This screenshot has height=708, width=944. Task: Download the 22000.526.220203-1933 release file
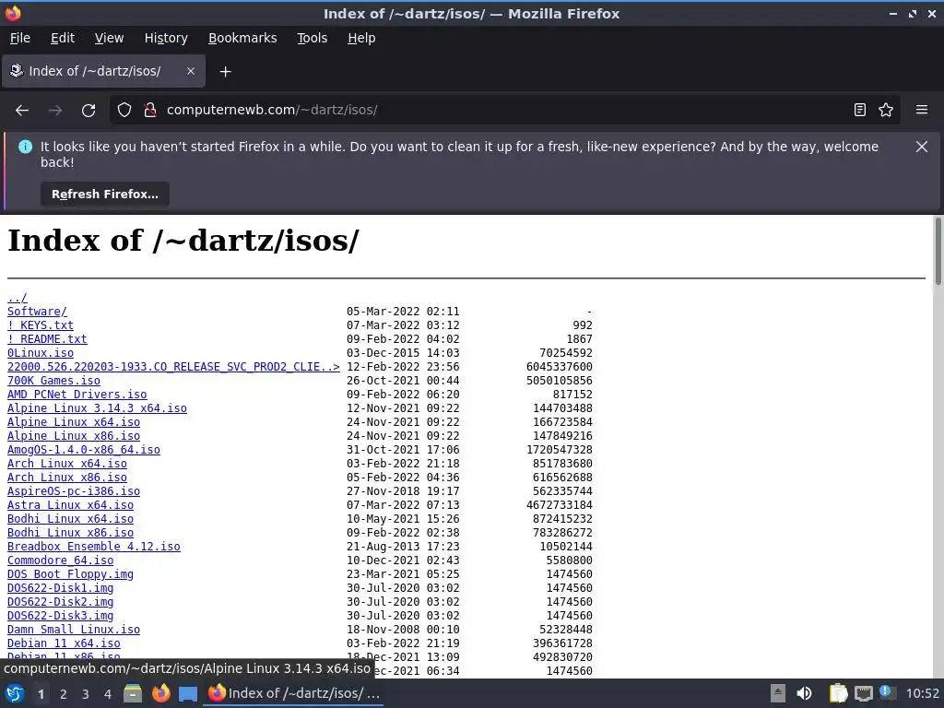tap(173, 367)
